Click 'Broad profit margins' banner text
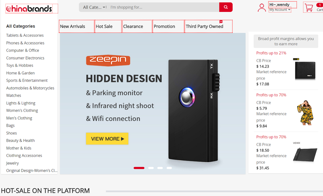 pos(286,41)
